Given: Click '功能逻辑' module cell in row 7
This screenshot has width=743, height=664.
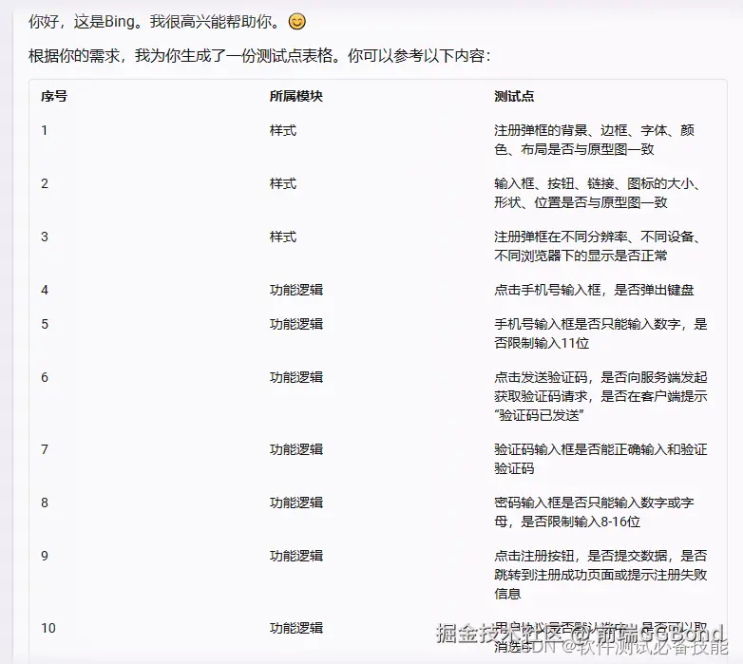Looking at the screenshot, I should 296,449.
